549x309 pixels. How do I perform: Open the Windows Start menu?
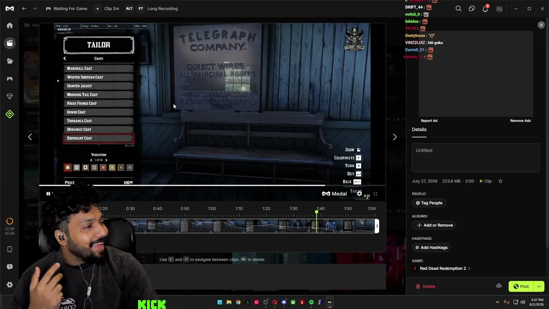click(220, 302)
